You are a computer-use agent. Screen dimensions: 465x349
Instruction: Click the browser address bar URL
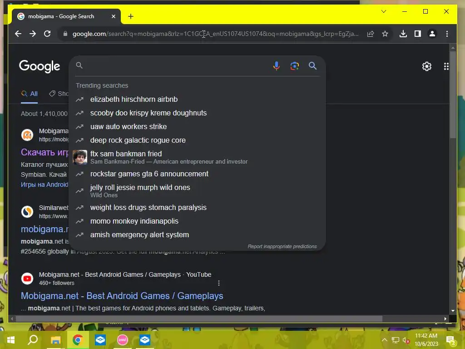[x=215, y=34]
